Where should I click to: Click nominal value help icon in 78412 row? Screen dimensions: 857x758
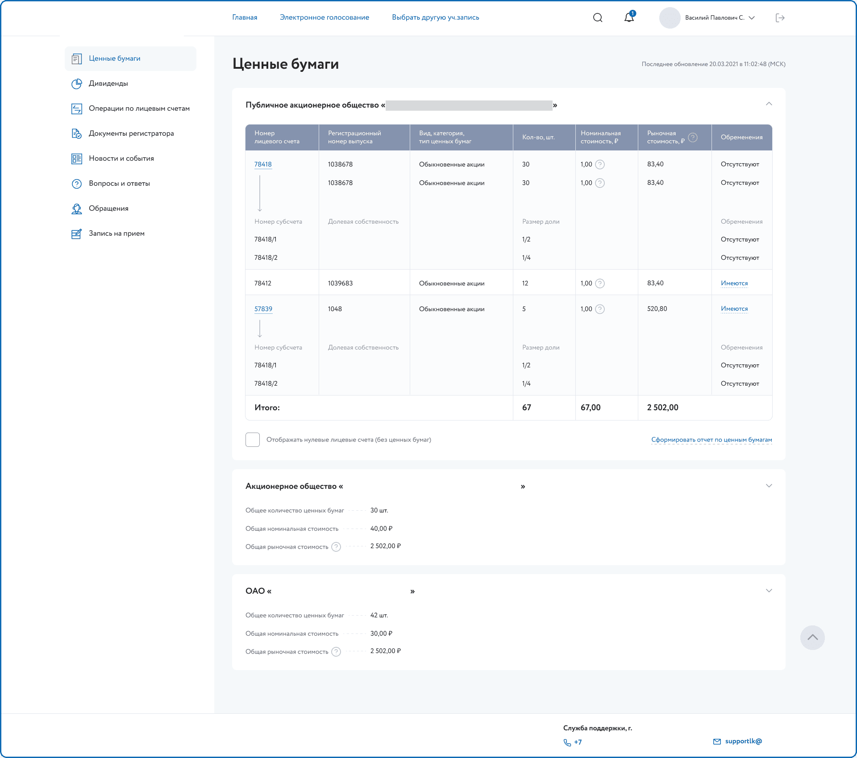tap(600, 283)
